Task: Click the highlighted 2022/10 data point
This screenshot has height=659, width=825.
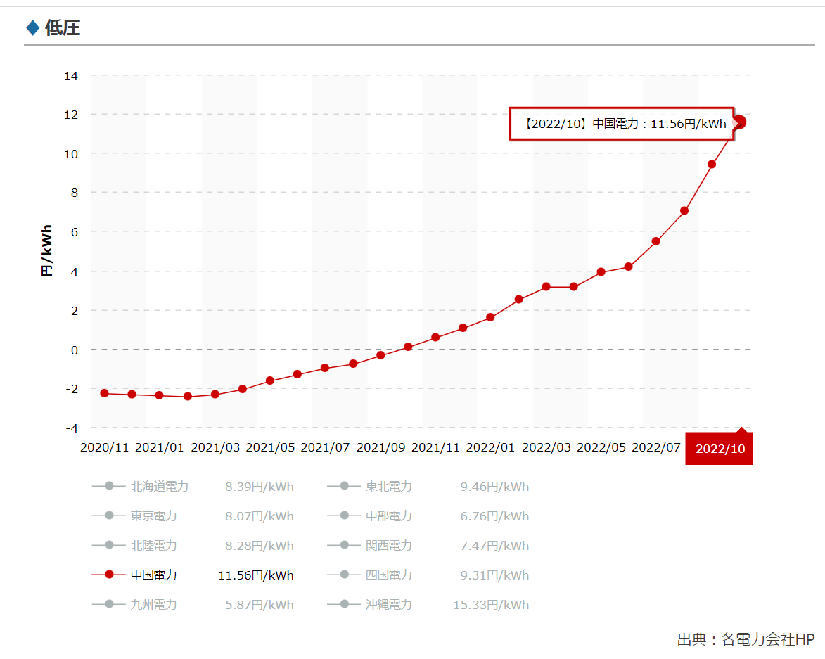Action: point(739,122)
